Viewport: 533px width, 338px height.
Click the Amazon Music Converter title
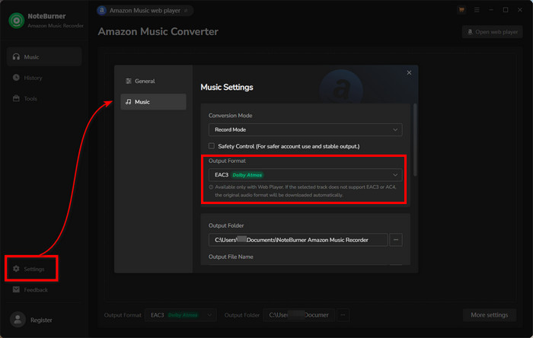[158, 31]
